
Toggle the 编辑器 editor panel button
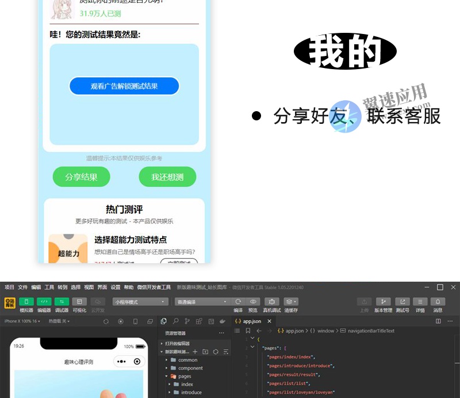44,302
